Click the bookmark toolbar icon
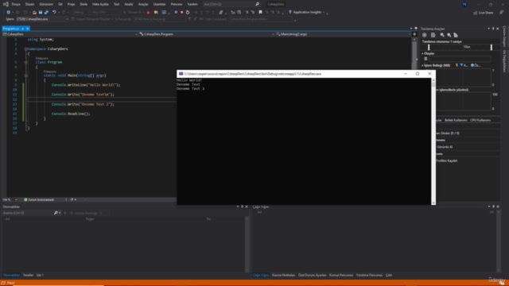 260,13
